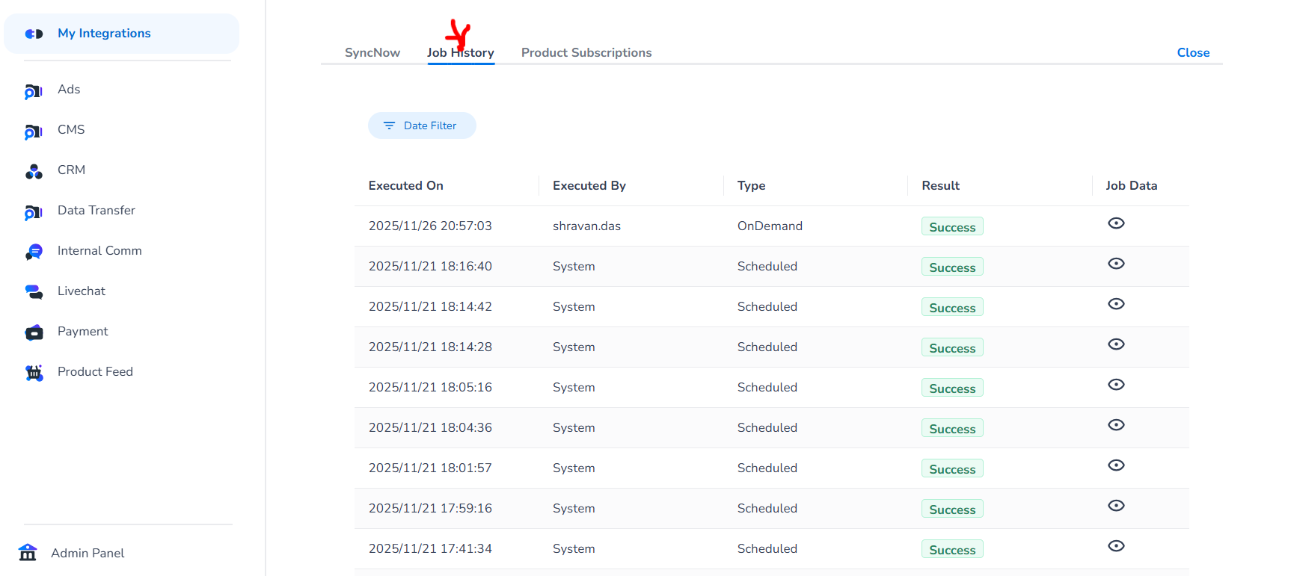The height and width of the screenshot is (576, 1294).
Task: Click Success badge for 18:14:42 job
Action: (x=952, y=307)
